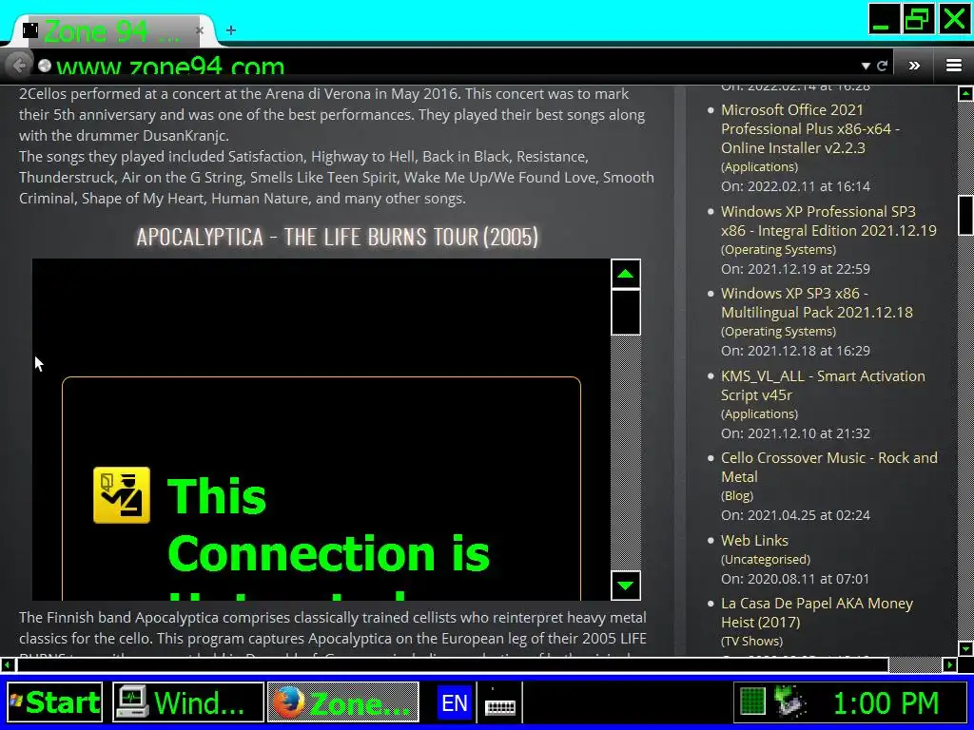Image resolution: width=974 pixels, height=730 pixels.
Task: Click the date text 2021.04.25 at 02:24
Action: point(808,514)
